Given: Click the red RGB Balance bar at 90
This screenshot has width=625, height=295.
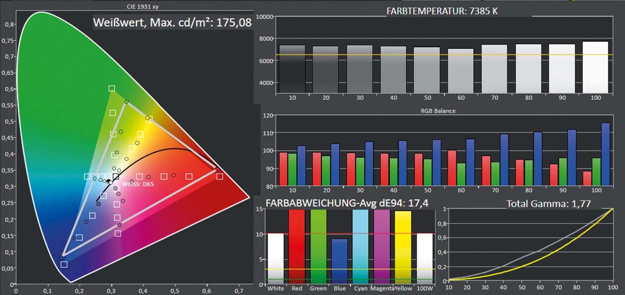Looking at the screenshot, I should point(553,175).
